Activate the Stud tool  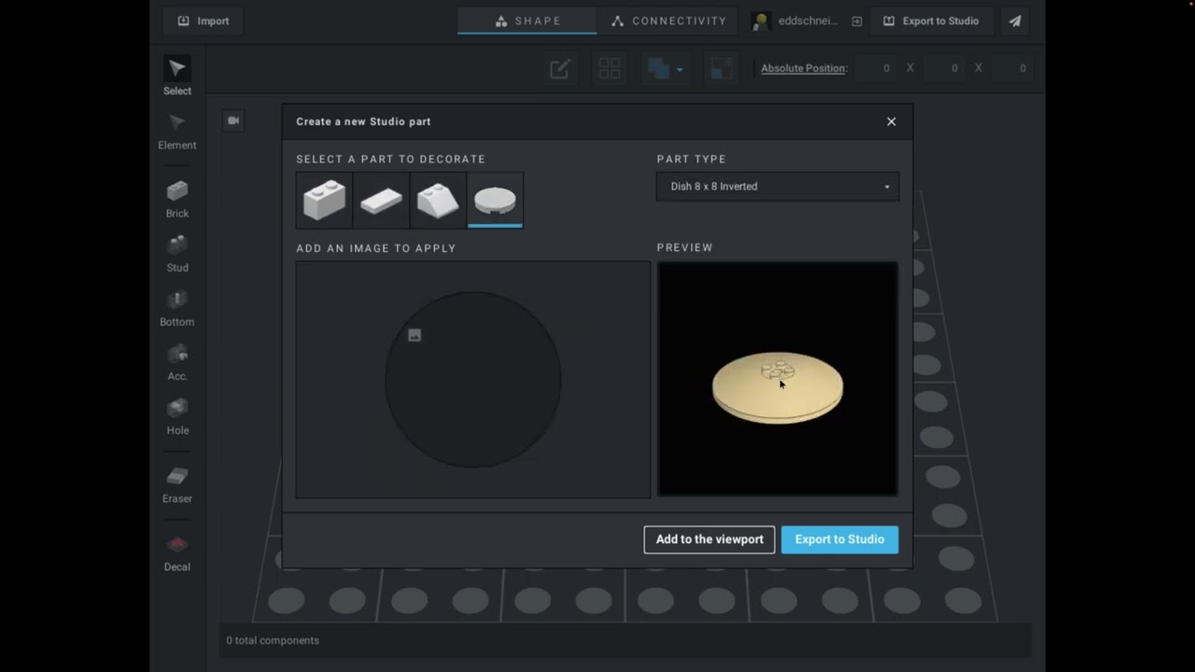pyautogui.click(x=176, y=254)
